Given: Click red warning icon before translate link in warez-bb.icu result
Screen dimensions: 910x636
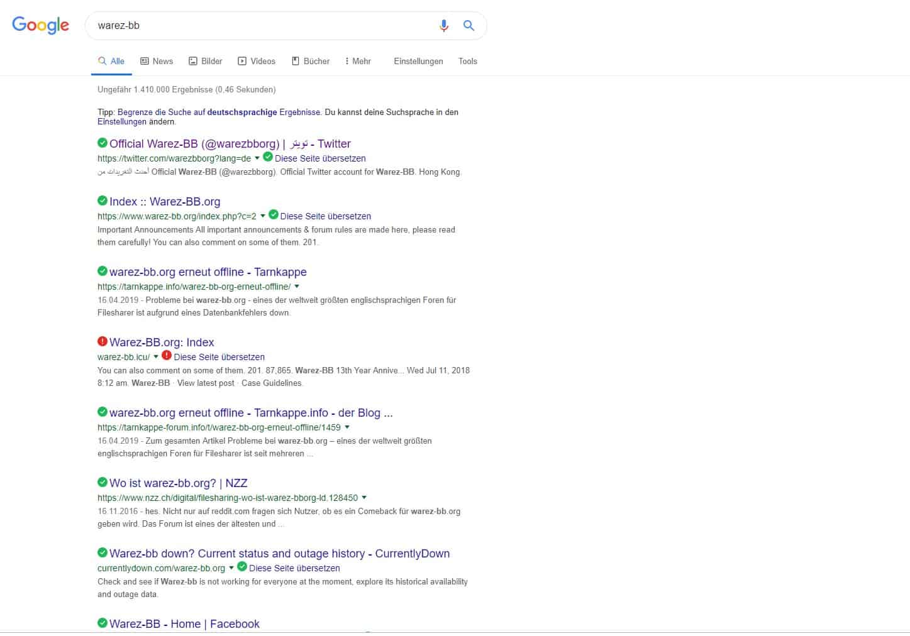Looking at the screenshot, I should pos(167,356).
